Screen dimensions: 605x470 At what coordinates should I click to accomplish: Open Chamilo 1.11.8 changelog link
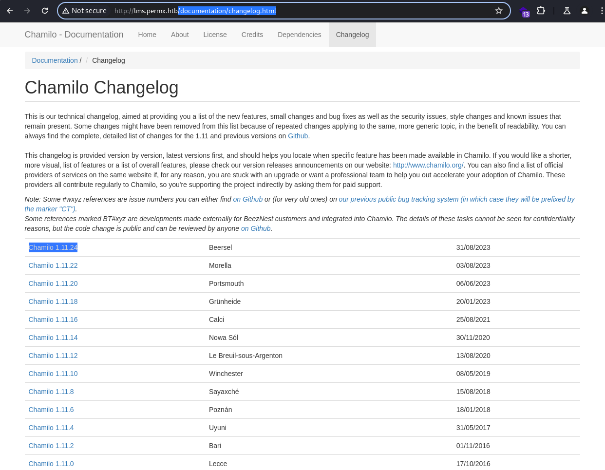[x=51, y=392]
